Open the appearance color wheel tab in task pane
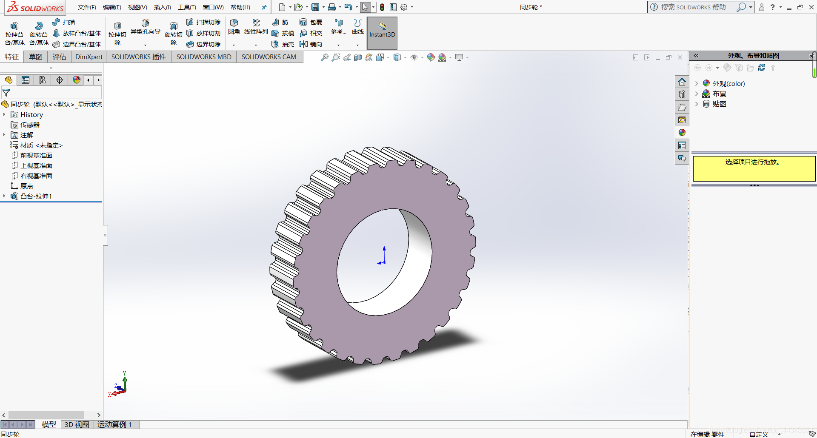The width and height of the screenshot is (817, 438). (682, 133)
